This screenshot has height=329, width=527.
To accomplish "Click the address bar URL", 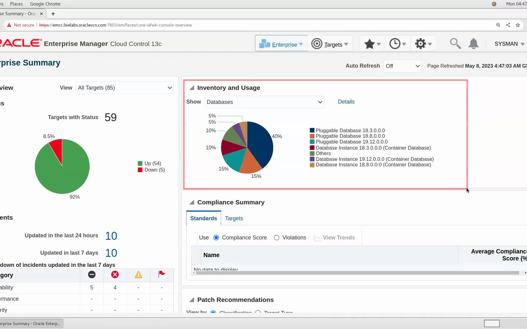I will coord(116,25).
